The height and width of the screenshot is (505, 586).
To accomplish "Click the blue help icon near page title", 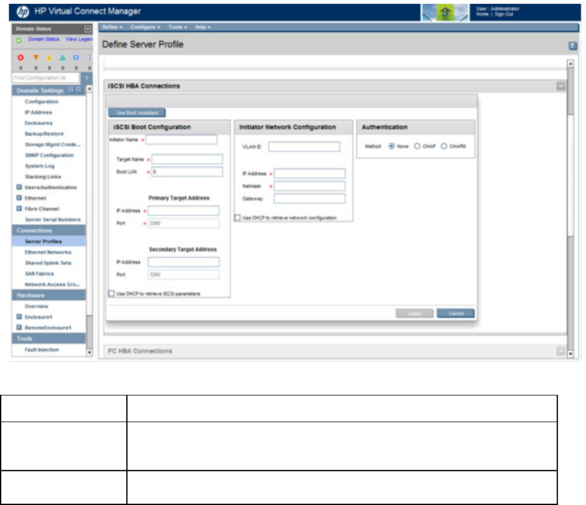I will click(572, 46).
